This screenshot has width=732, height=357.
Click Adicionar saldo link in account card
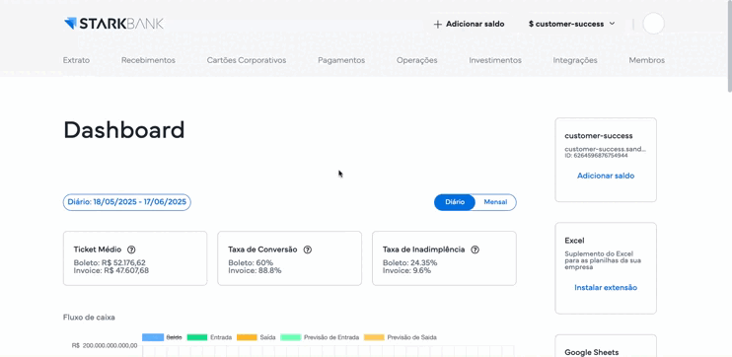tap(606, 176)
